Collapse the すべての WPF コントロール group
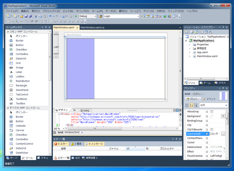The height and width of the screenshot is (171, 234). pos(8,108)
